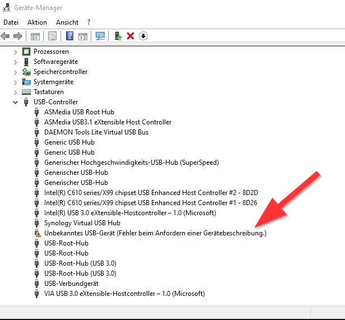Expand the Softwaregeräte node
345x320 pixels.
click(x=15, y=62)
